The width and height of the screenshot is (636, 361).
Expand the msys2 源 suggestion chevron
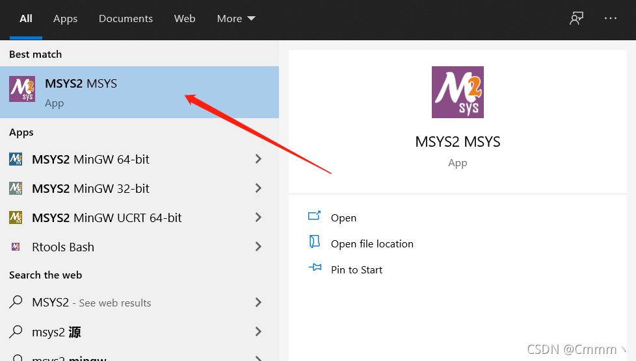pyautogui.click(x=258, y=331)
